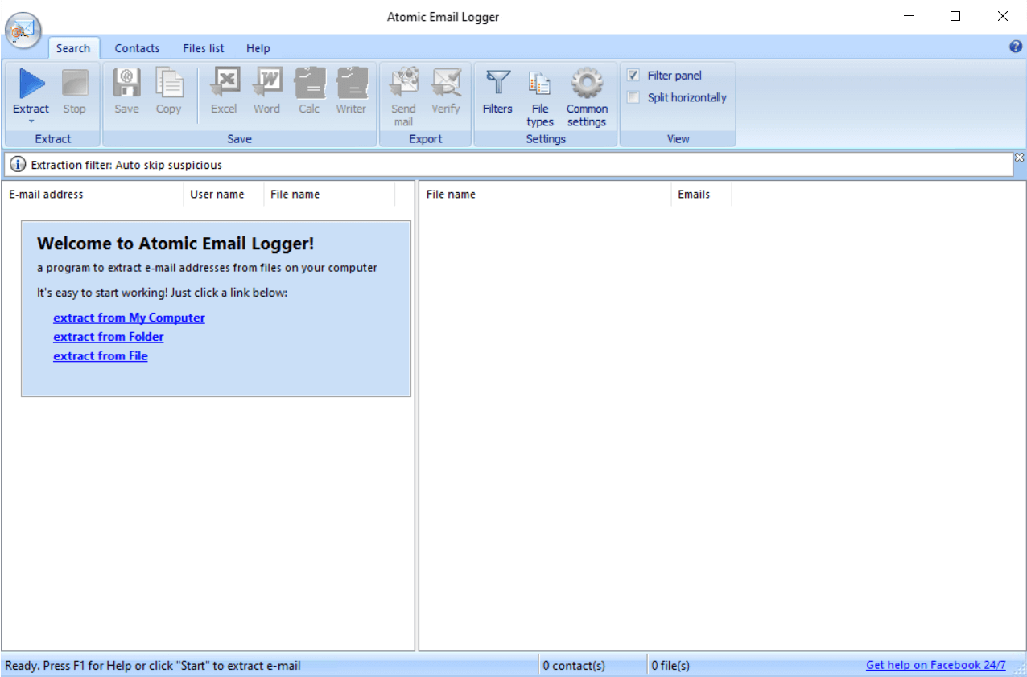Uncheck the Filter panel checkbox

(633, 76)
